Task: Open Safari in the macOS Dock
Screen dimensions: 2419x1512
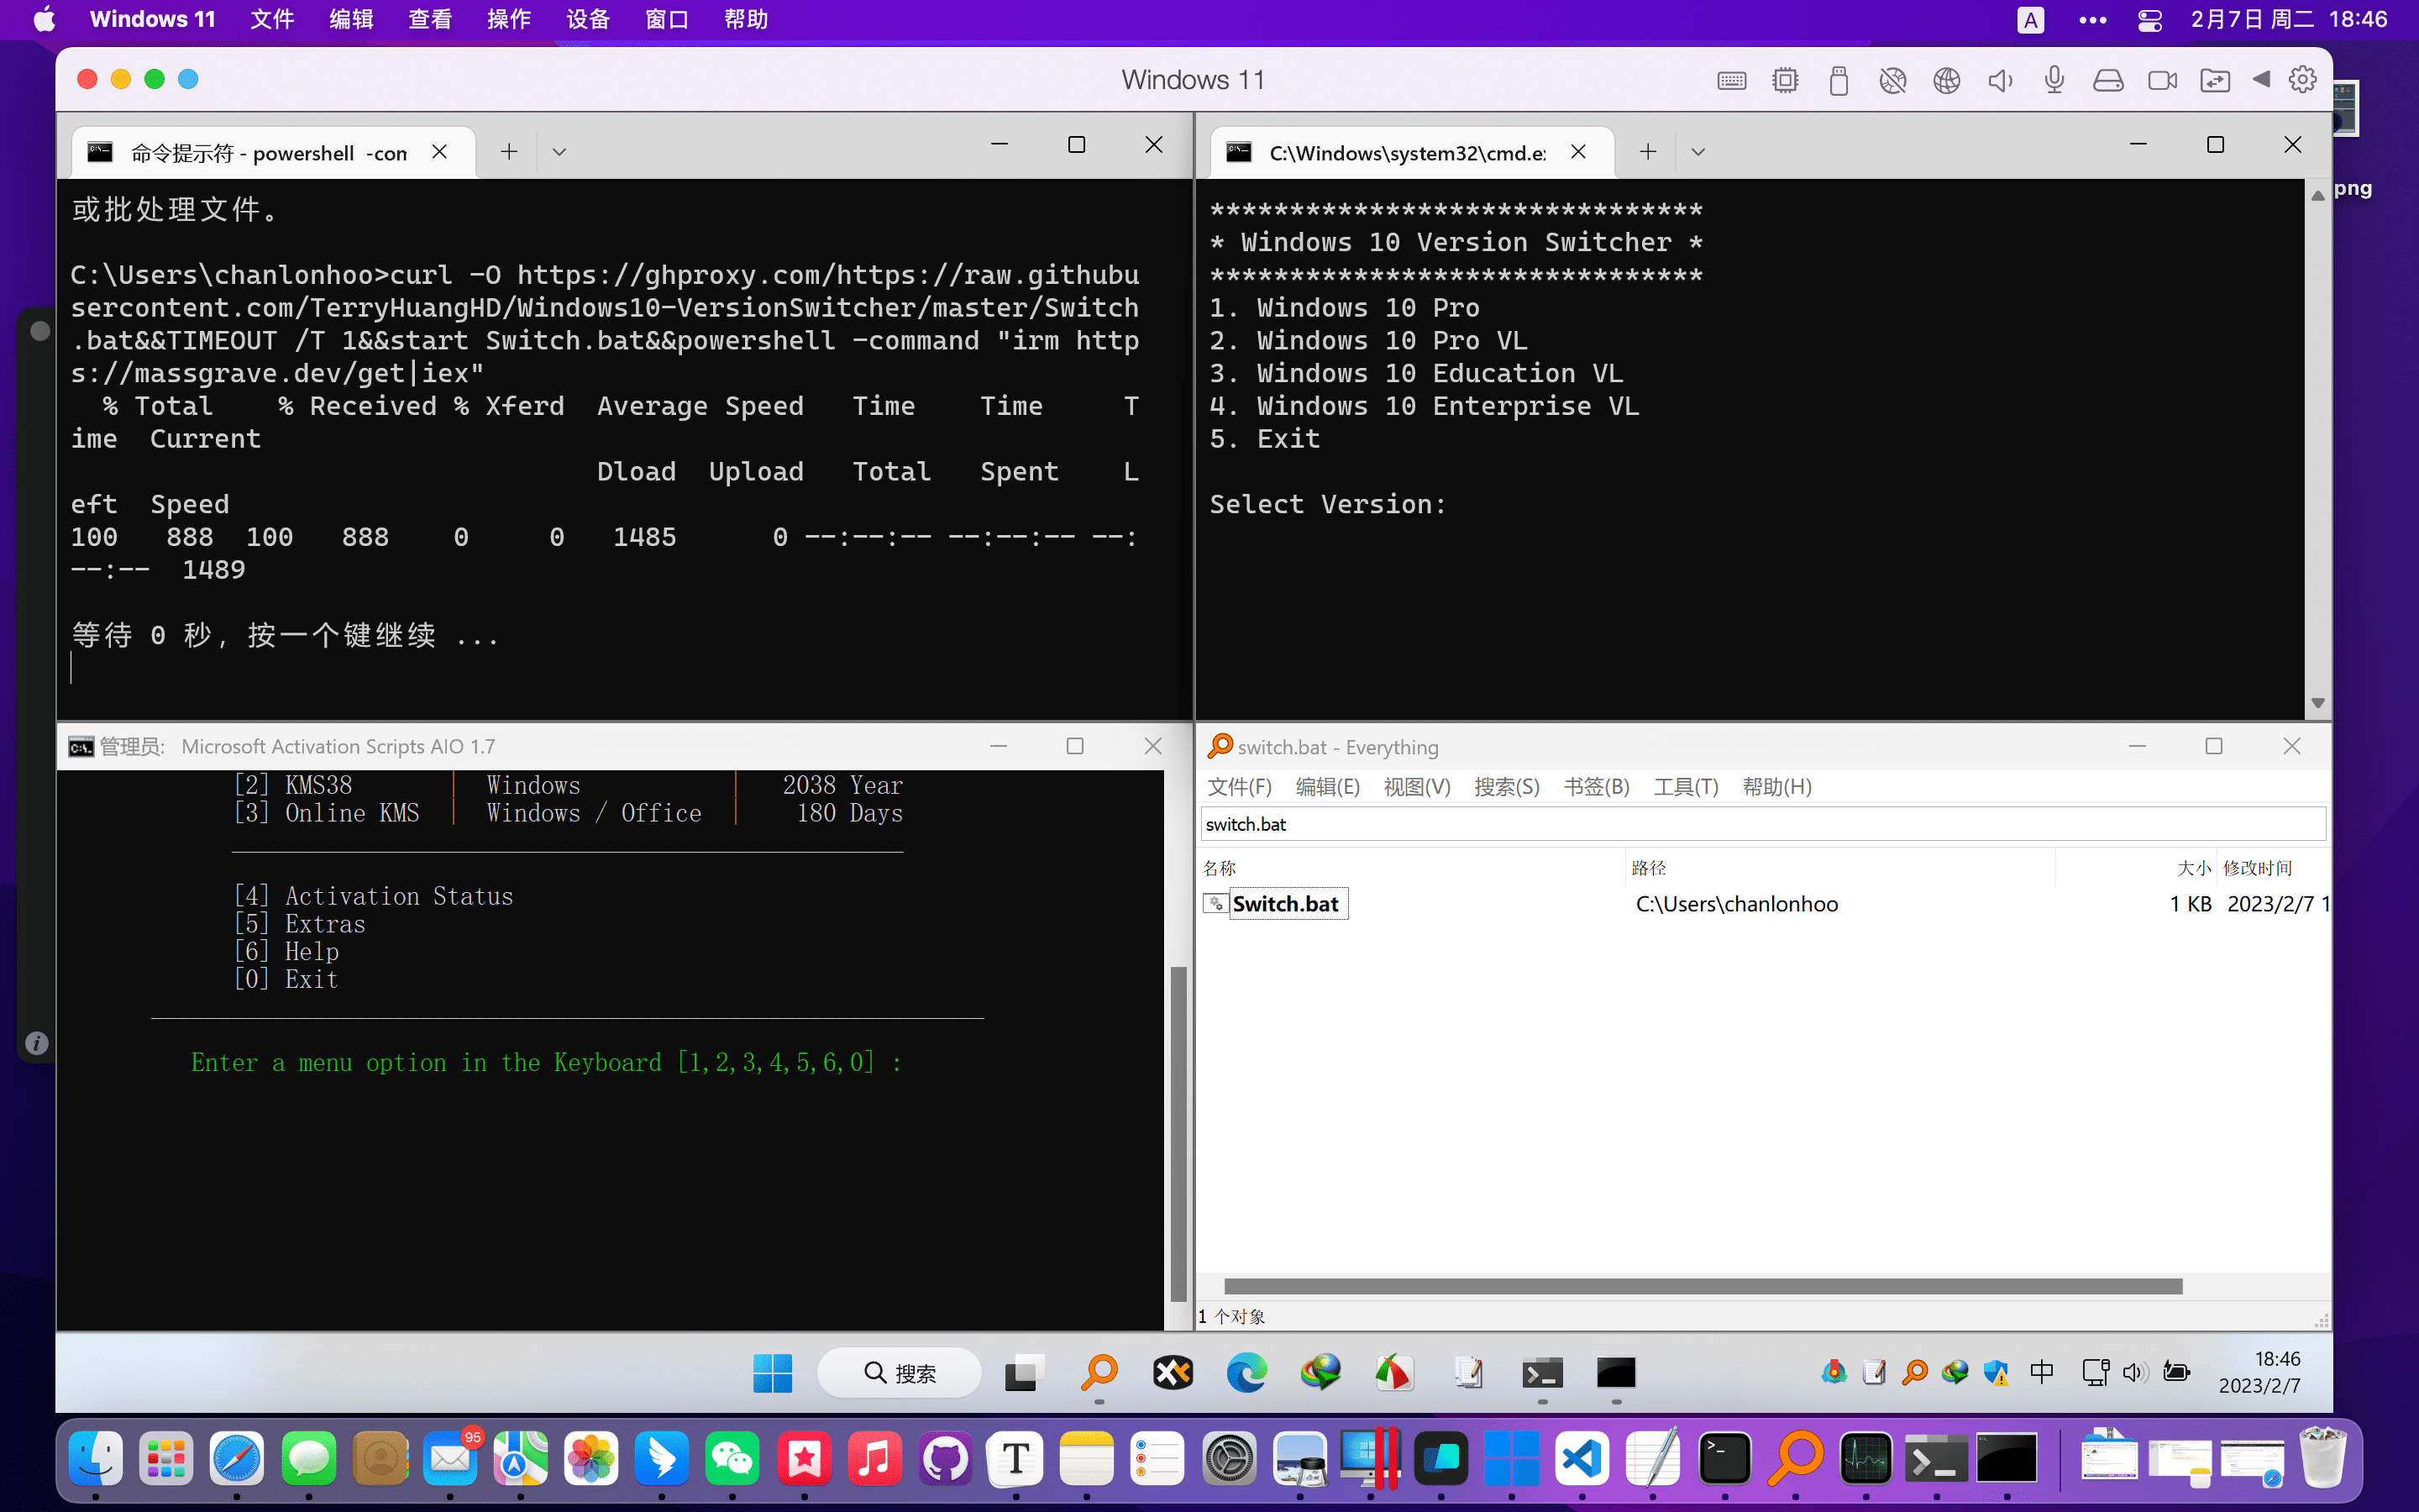Action: 237,1459
